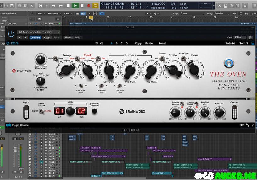Image resolution: width=257 pixels, height=180 pixels.
Task: Open the View menu in tracks area
Action: (x=68, y=13)
